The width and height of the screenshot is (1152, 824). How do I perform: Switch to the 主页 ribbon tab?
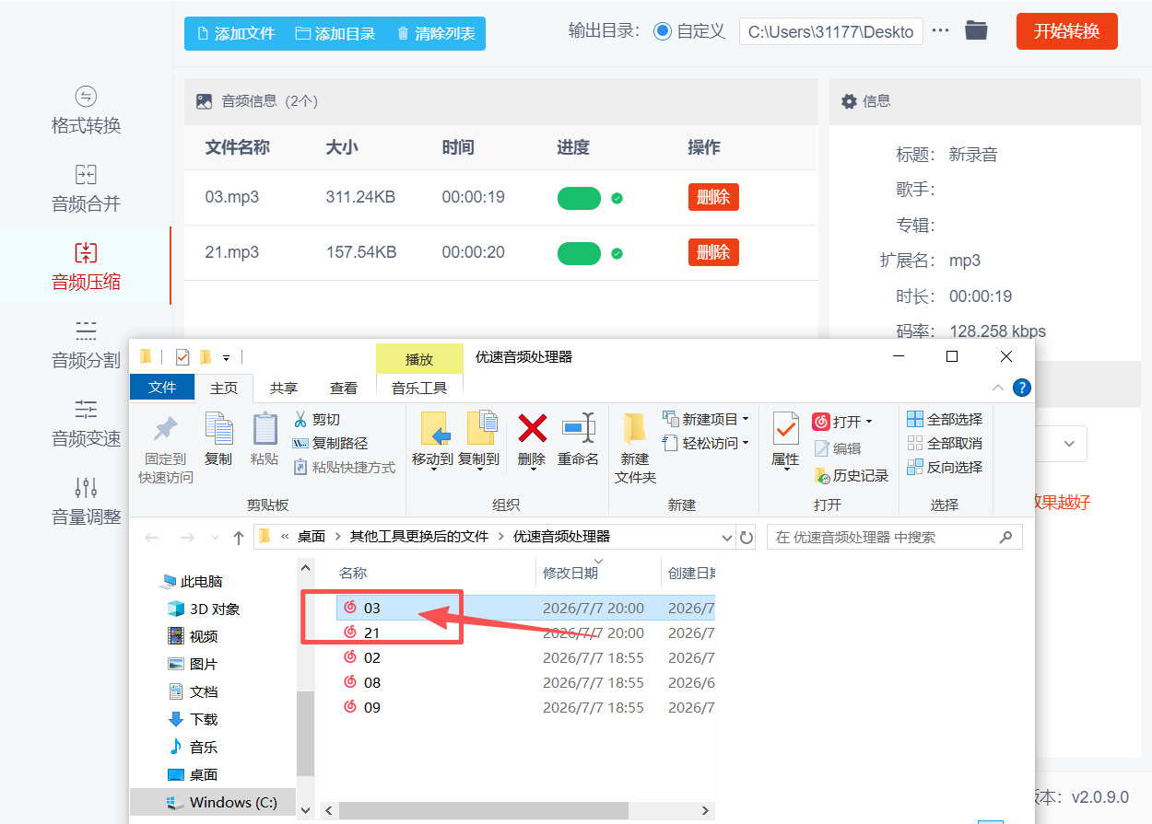coord(224,389)
